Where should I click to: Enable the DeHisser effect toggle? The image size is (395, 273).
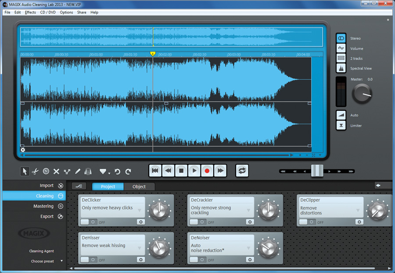tap(88, 260)
